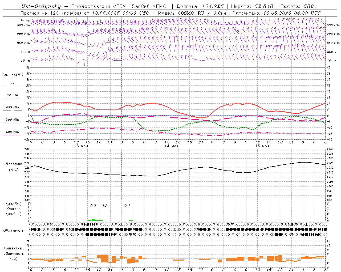The image size is (341, 272).
Task: Click the Широта: 52.848 value
Action: click(252, 6)
